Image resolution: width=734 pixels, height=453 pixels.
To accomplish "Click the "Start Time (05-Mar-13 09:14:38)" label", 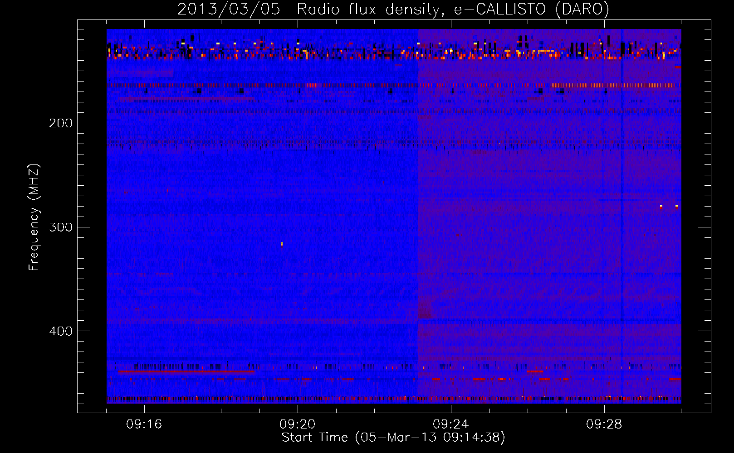I will 393,438.
